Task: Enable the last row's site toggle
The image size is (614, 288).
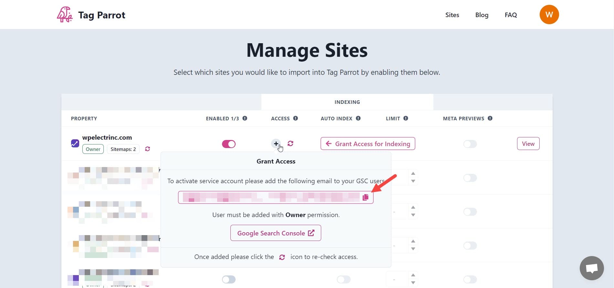Action: tap(229, 279)
